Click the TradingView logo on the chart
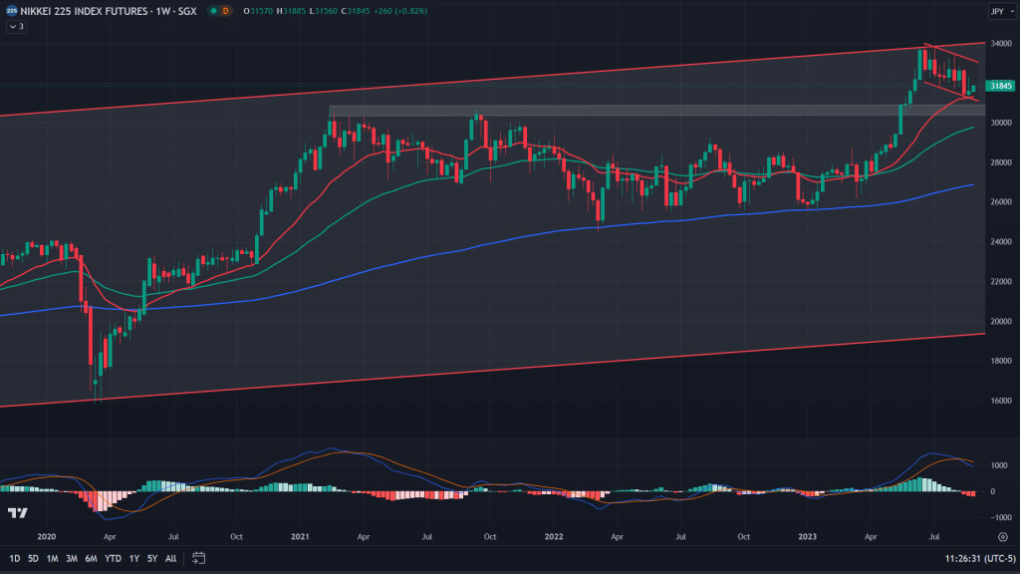 16,513
